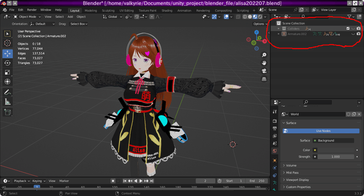
Task: Click the viewport zoom magnifier icon
Action: coord(264,55)
